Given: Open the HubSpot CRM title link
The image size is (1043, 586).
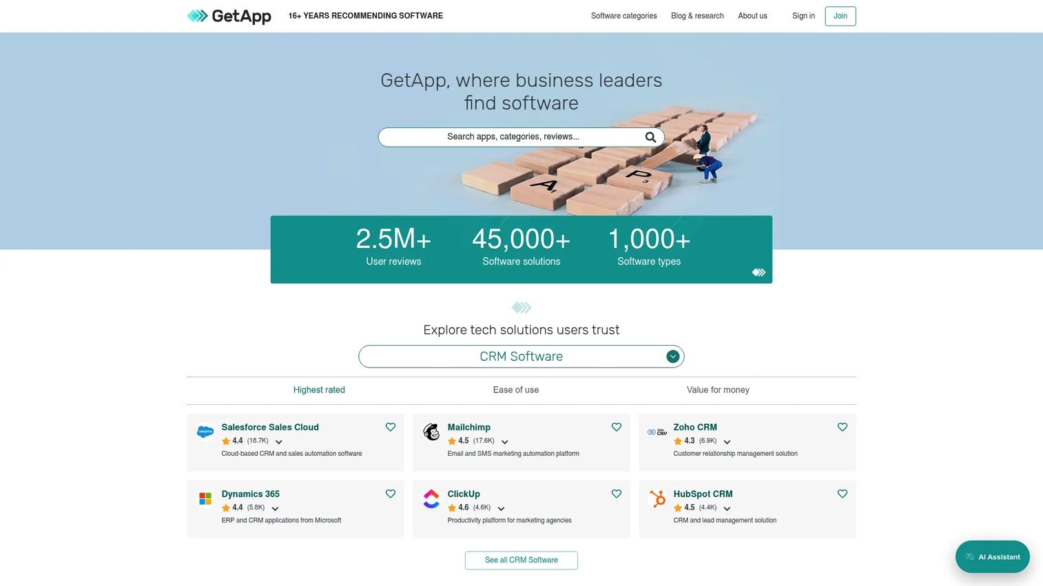Looking at the screenshot, I should coord(703,494).
